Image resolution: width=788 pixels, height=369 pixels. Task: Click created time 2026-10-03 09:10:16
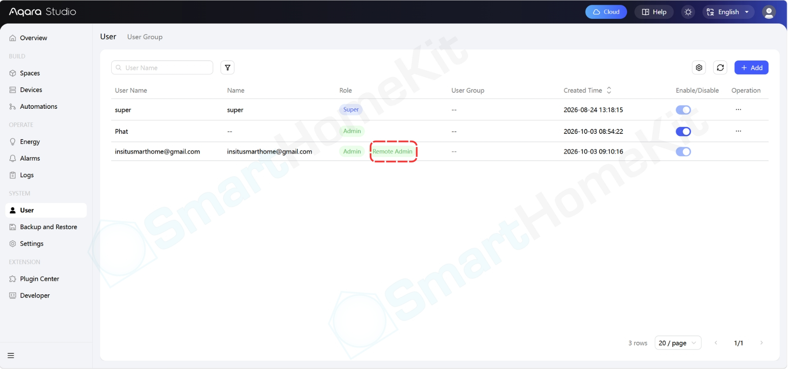click(x=593, y=151)
